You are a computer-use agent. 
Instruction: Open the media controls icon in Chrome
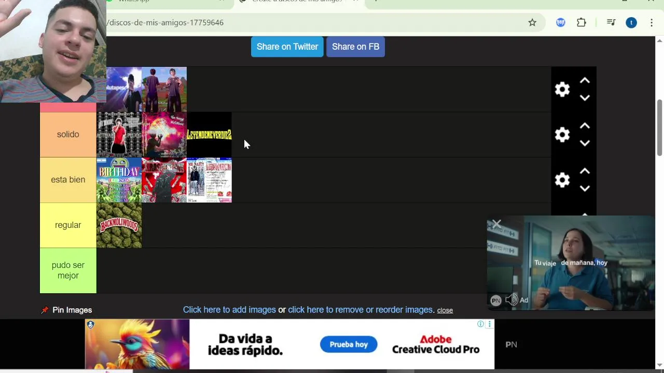pyautogui.click(x=611, y=22)
